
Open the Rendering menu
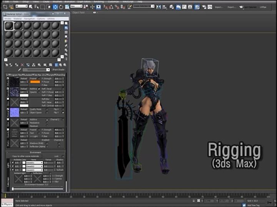99,2
